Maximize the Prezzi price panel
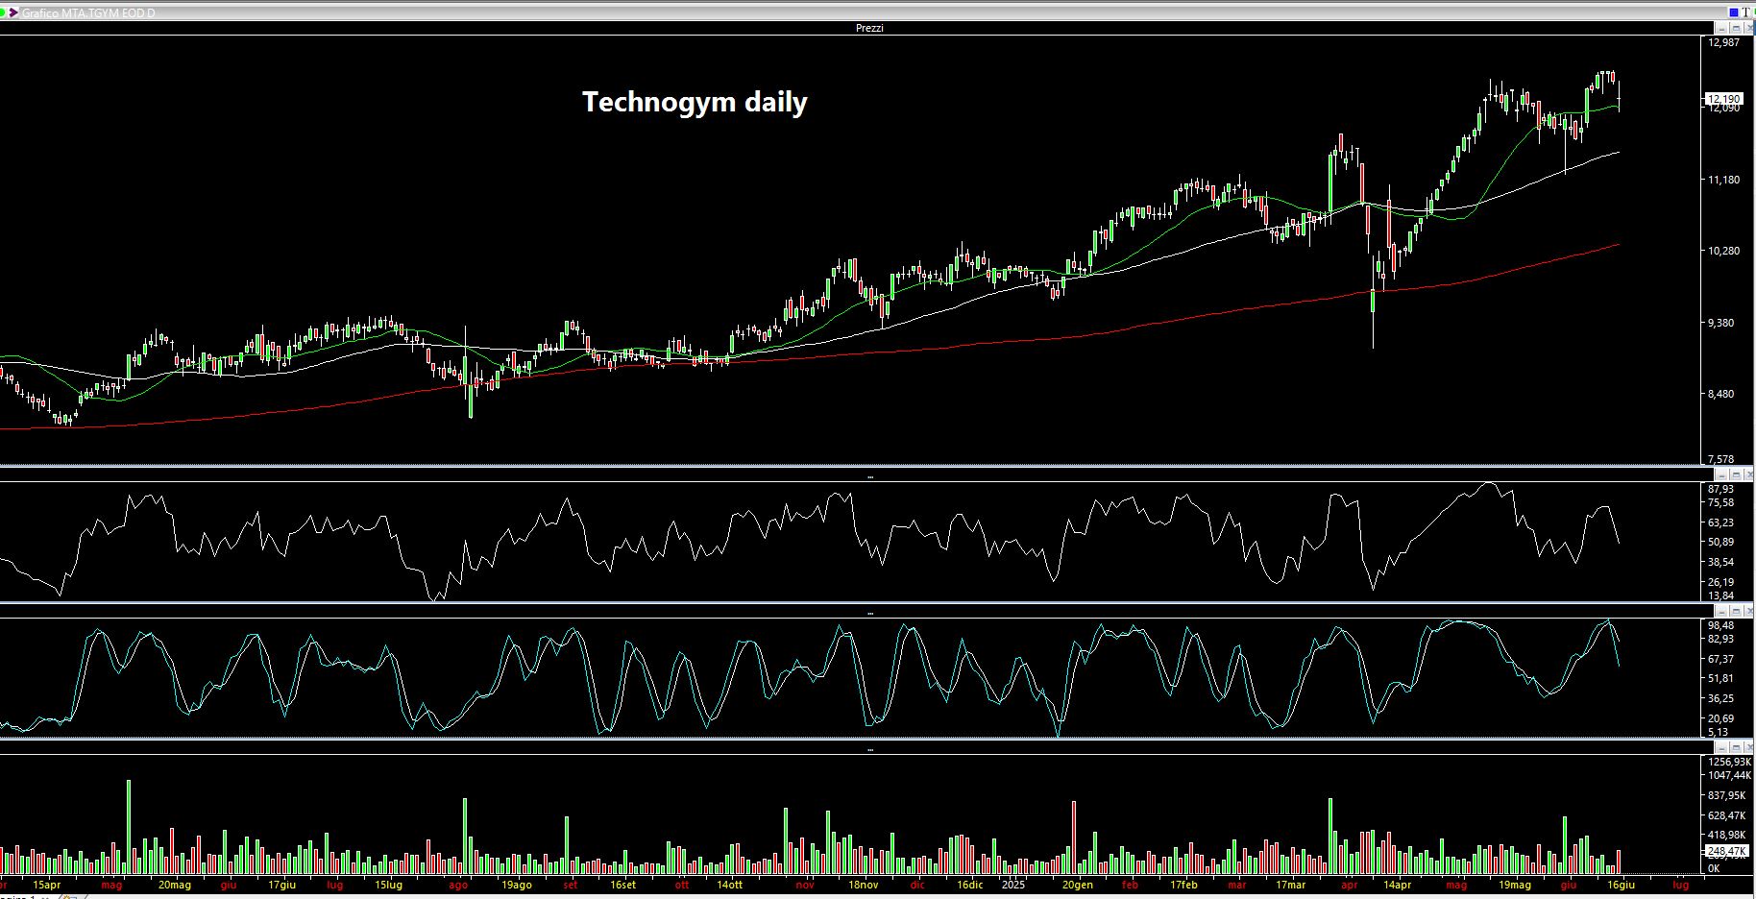This screenshot has height=899, width=1756. click(1736, 28)
